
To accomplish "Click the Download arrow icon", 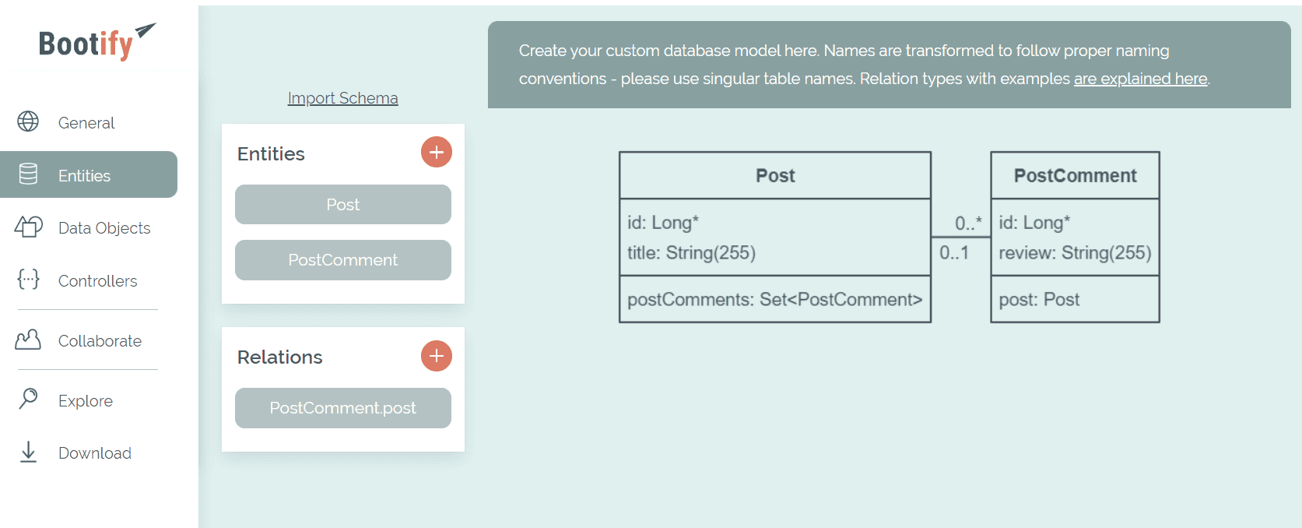I will click(28, 452).
